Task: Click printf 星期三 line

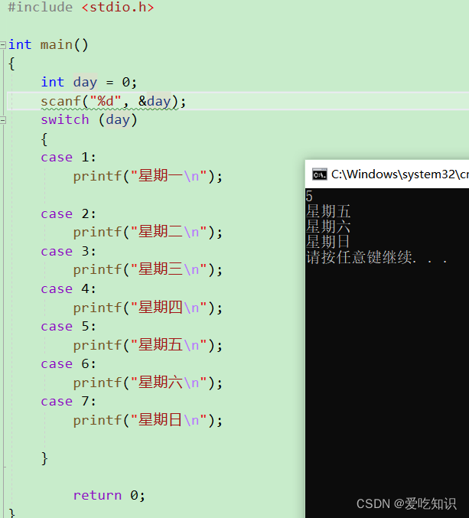Action: (148, 269)
